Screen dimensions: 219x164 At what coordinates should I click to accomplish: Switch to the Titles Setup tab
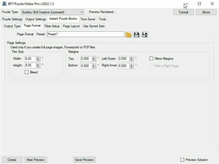52,26
